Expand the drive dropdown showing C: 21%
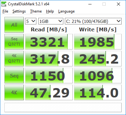 [x=93, y=21]
